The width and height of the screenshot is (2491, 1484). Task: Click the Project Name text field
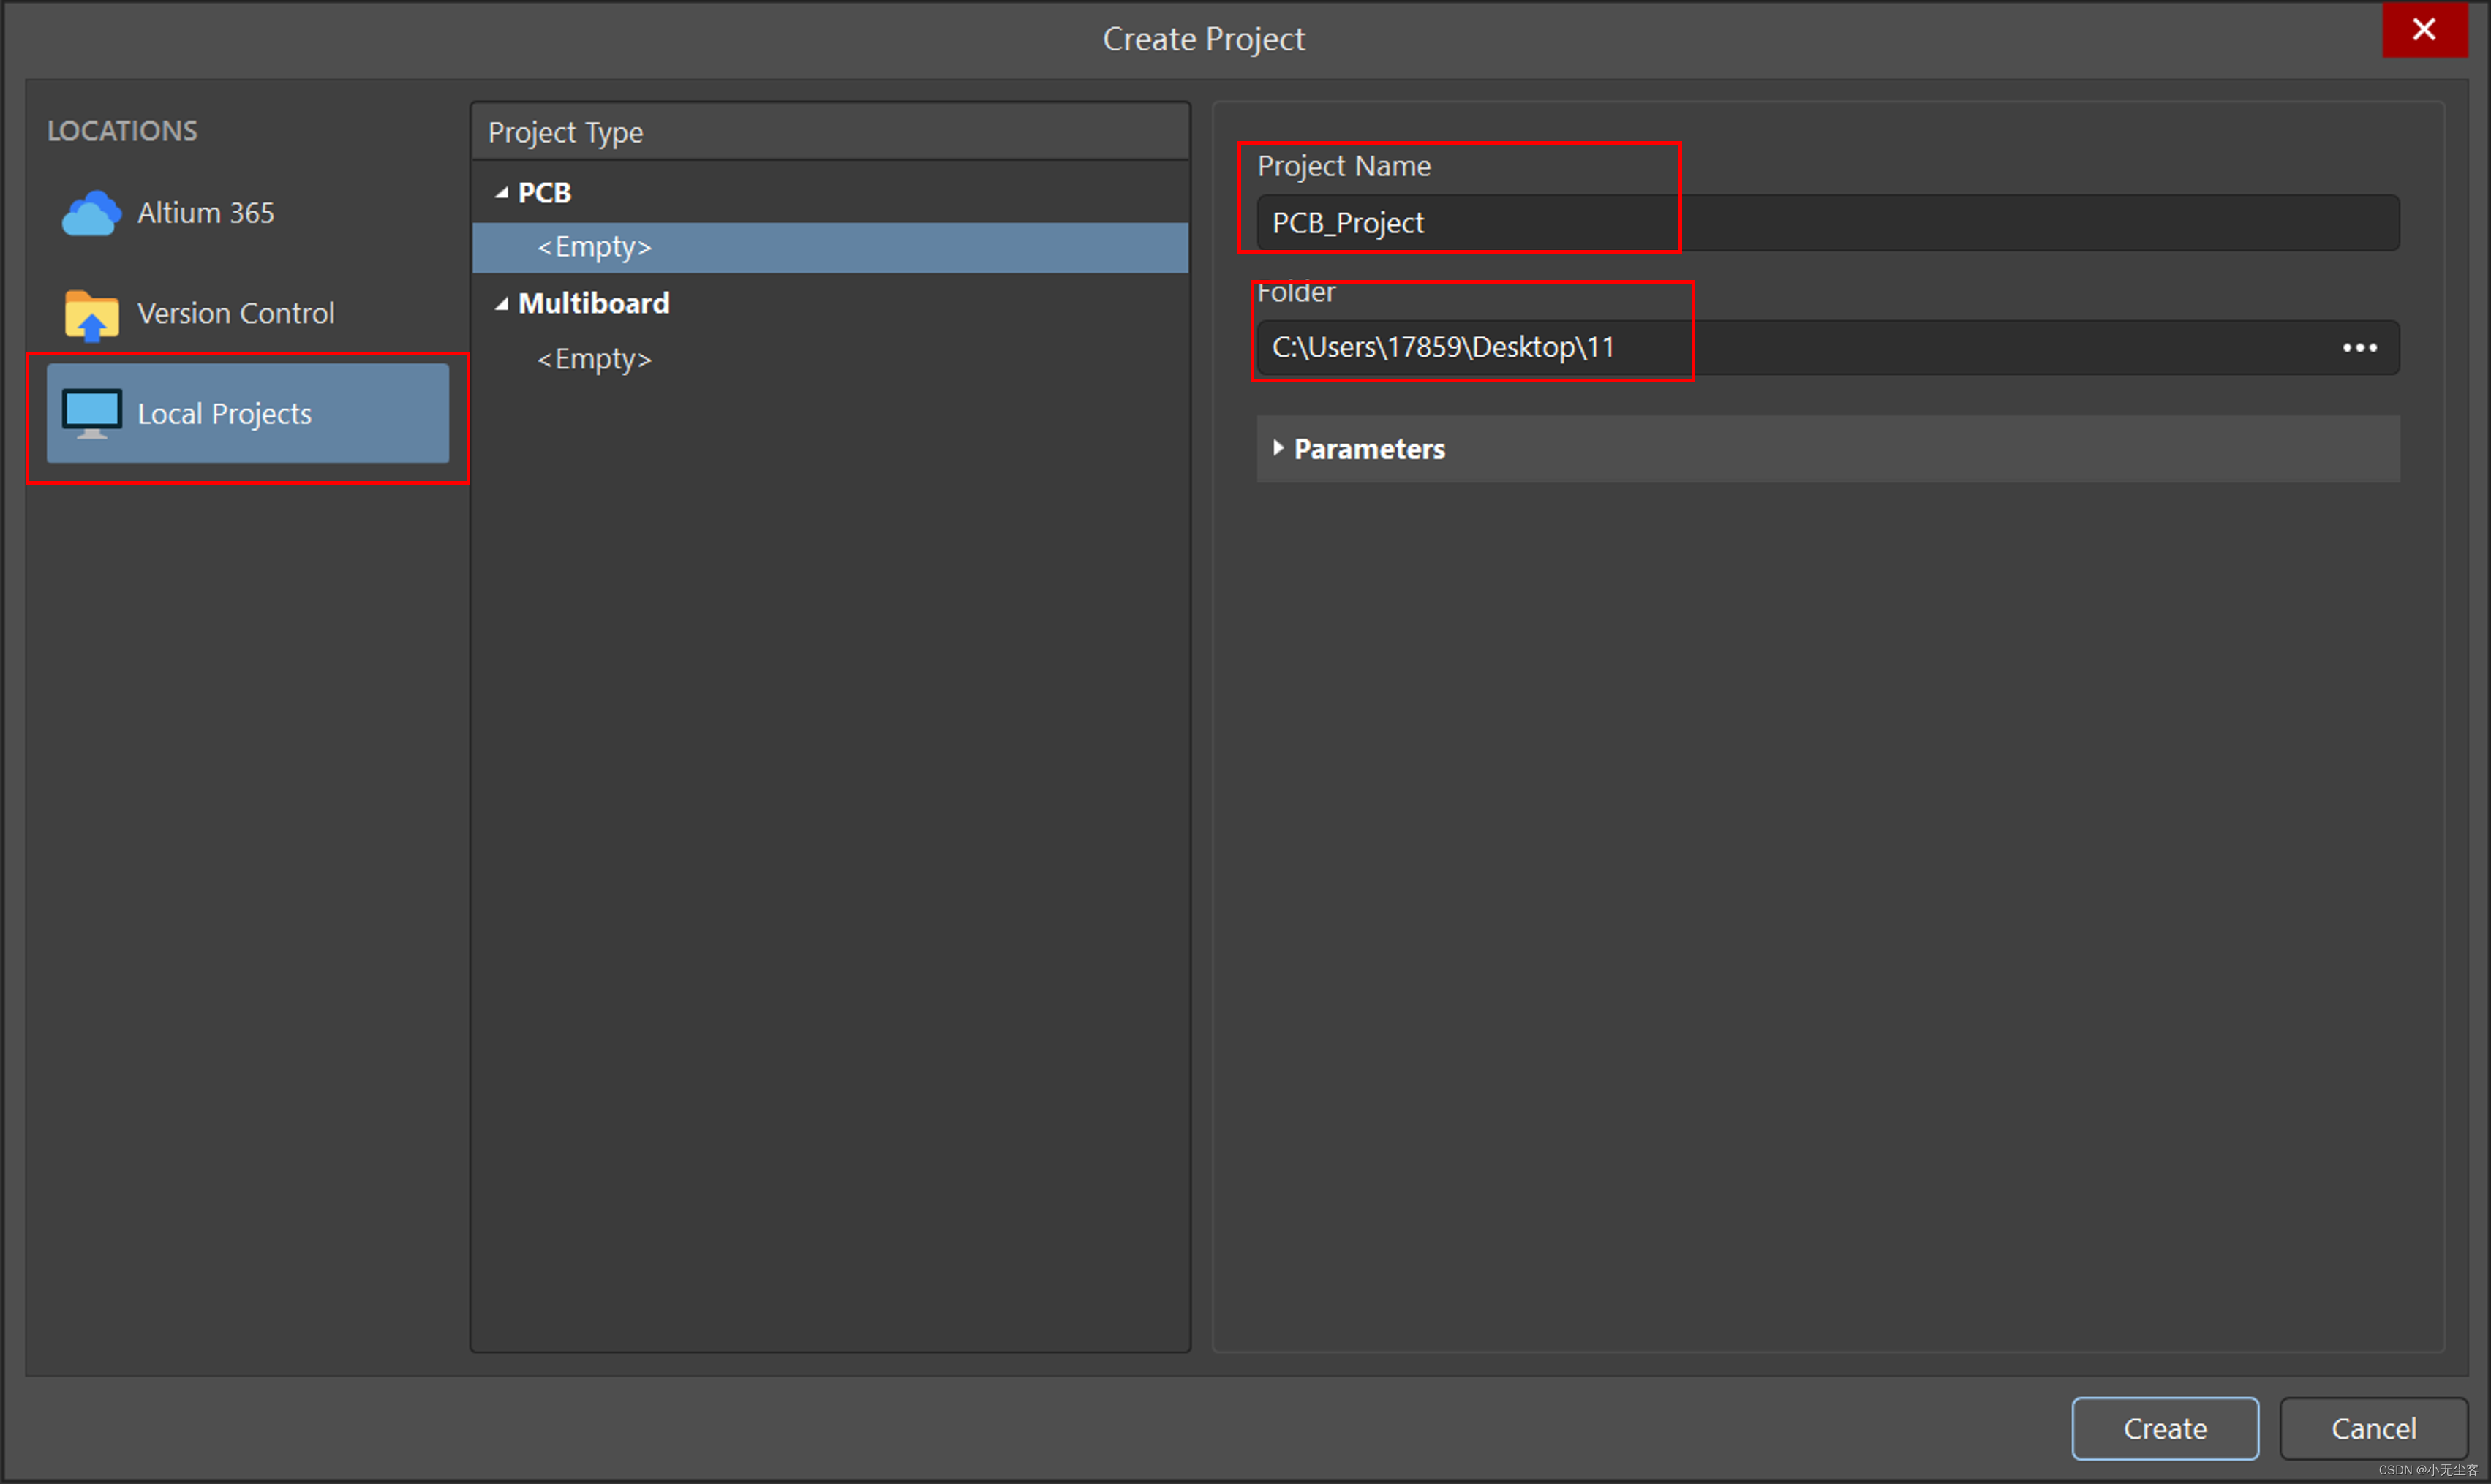[1825, 223]
